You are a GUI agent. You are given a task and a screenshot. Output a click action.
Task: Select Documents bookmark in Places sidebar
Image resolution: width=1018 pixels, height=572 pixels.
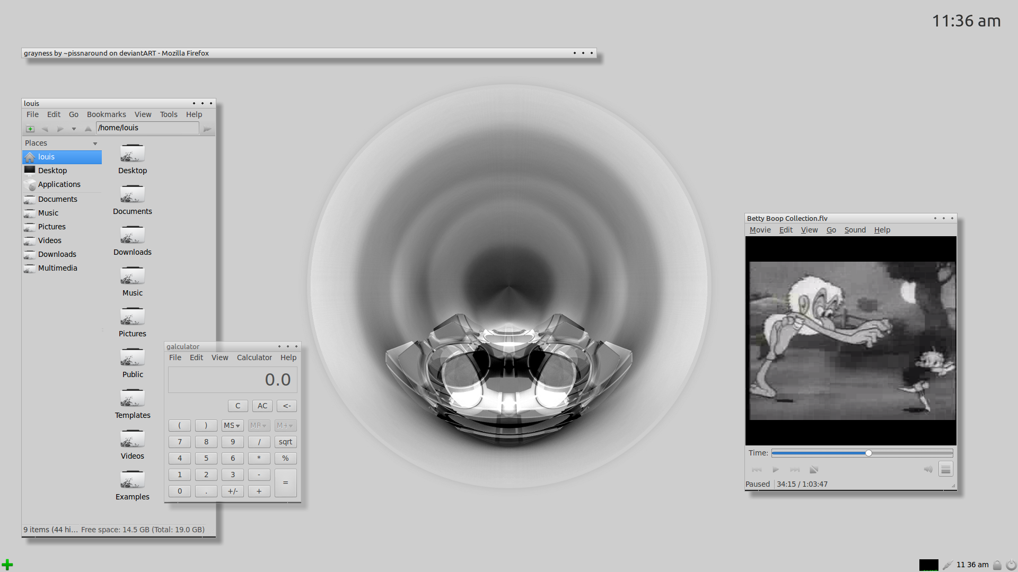coord(62,199)
